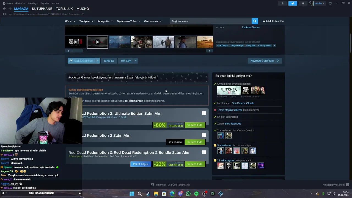Open first avatar under friends owning this game
Image resolution: width=352 pixels, height=198 pixels.
[x=221, y=166]
